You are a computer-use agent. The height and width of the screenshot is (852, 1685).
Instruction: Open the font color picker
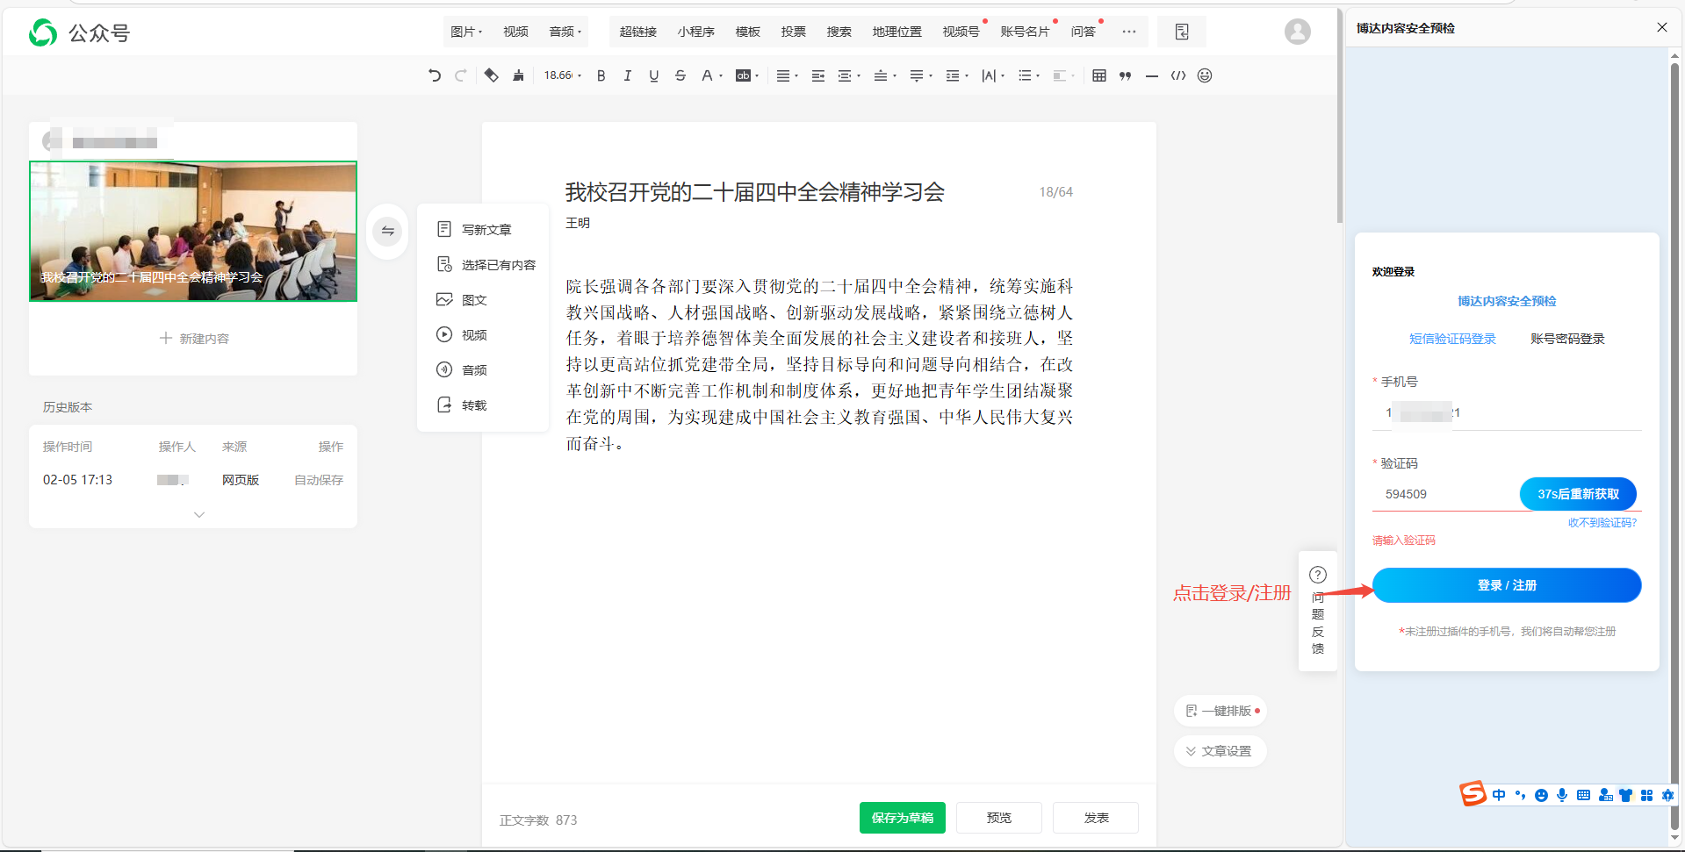point(710,75)
